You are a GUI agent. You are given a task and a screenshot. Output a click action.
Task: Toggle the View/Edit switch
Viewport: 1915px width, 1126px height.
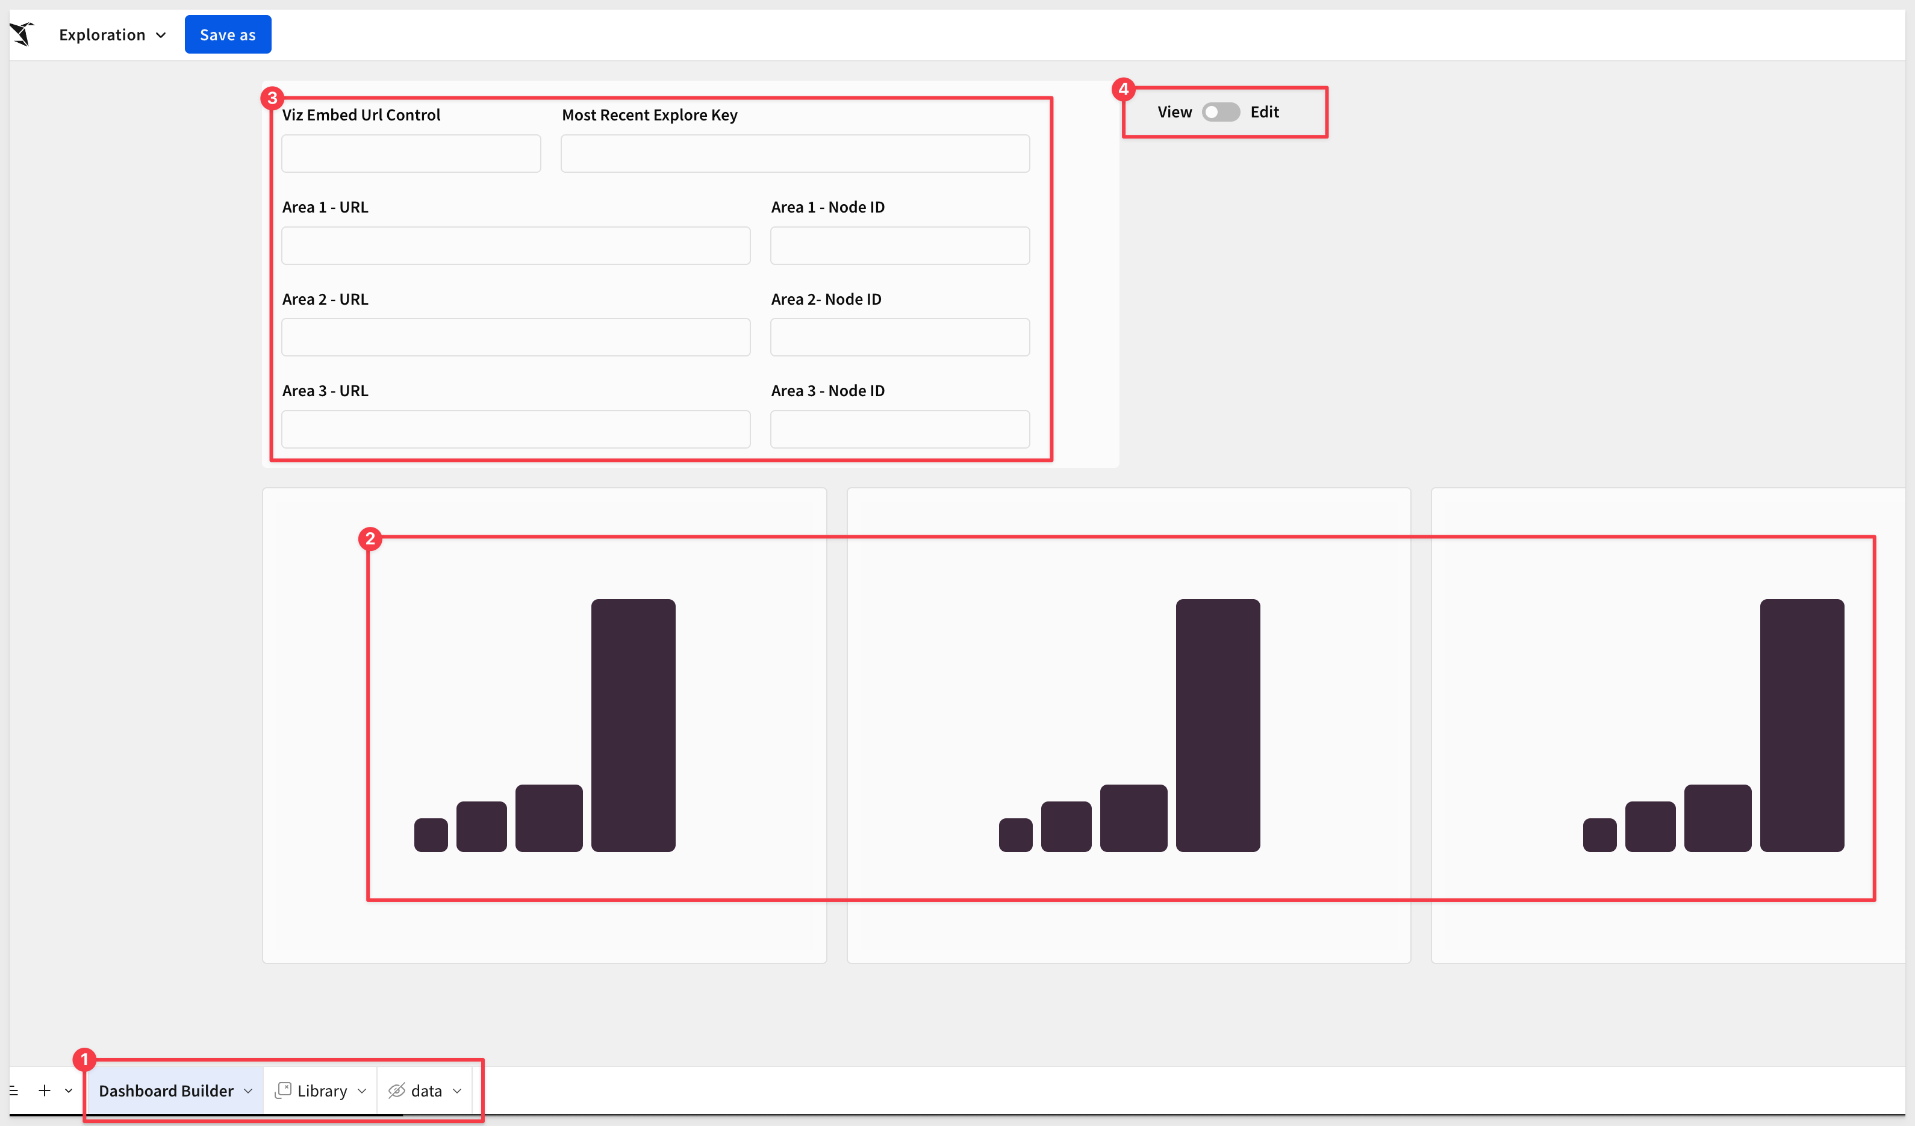[x=1221, y=113]
